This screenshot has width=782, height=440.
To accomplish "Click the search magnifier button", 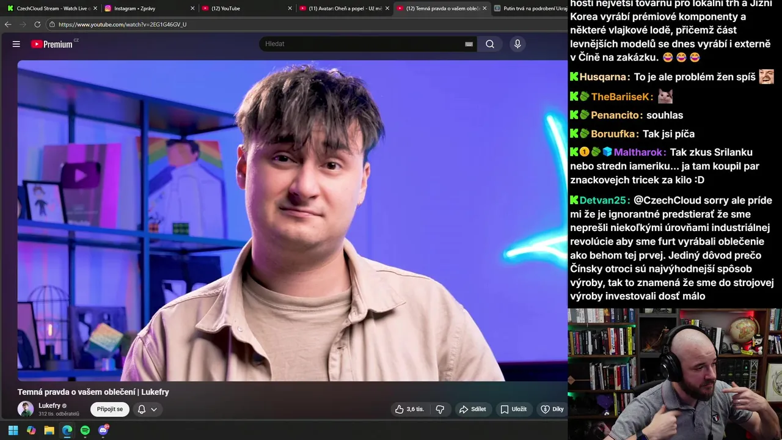I will (x=490, y=44).
